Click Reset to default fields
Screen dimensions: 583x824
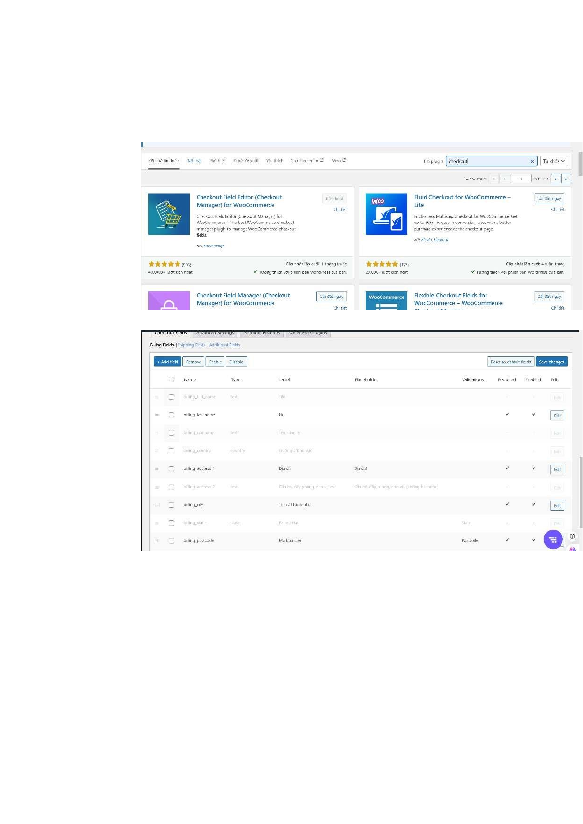[x=511, y=362]
